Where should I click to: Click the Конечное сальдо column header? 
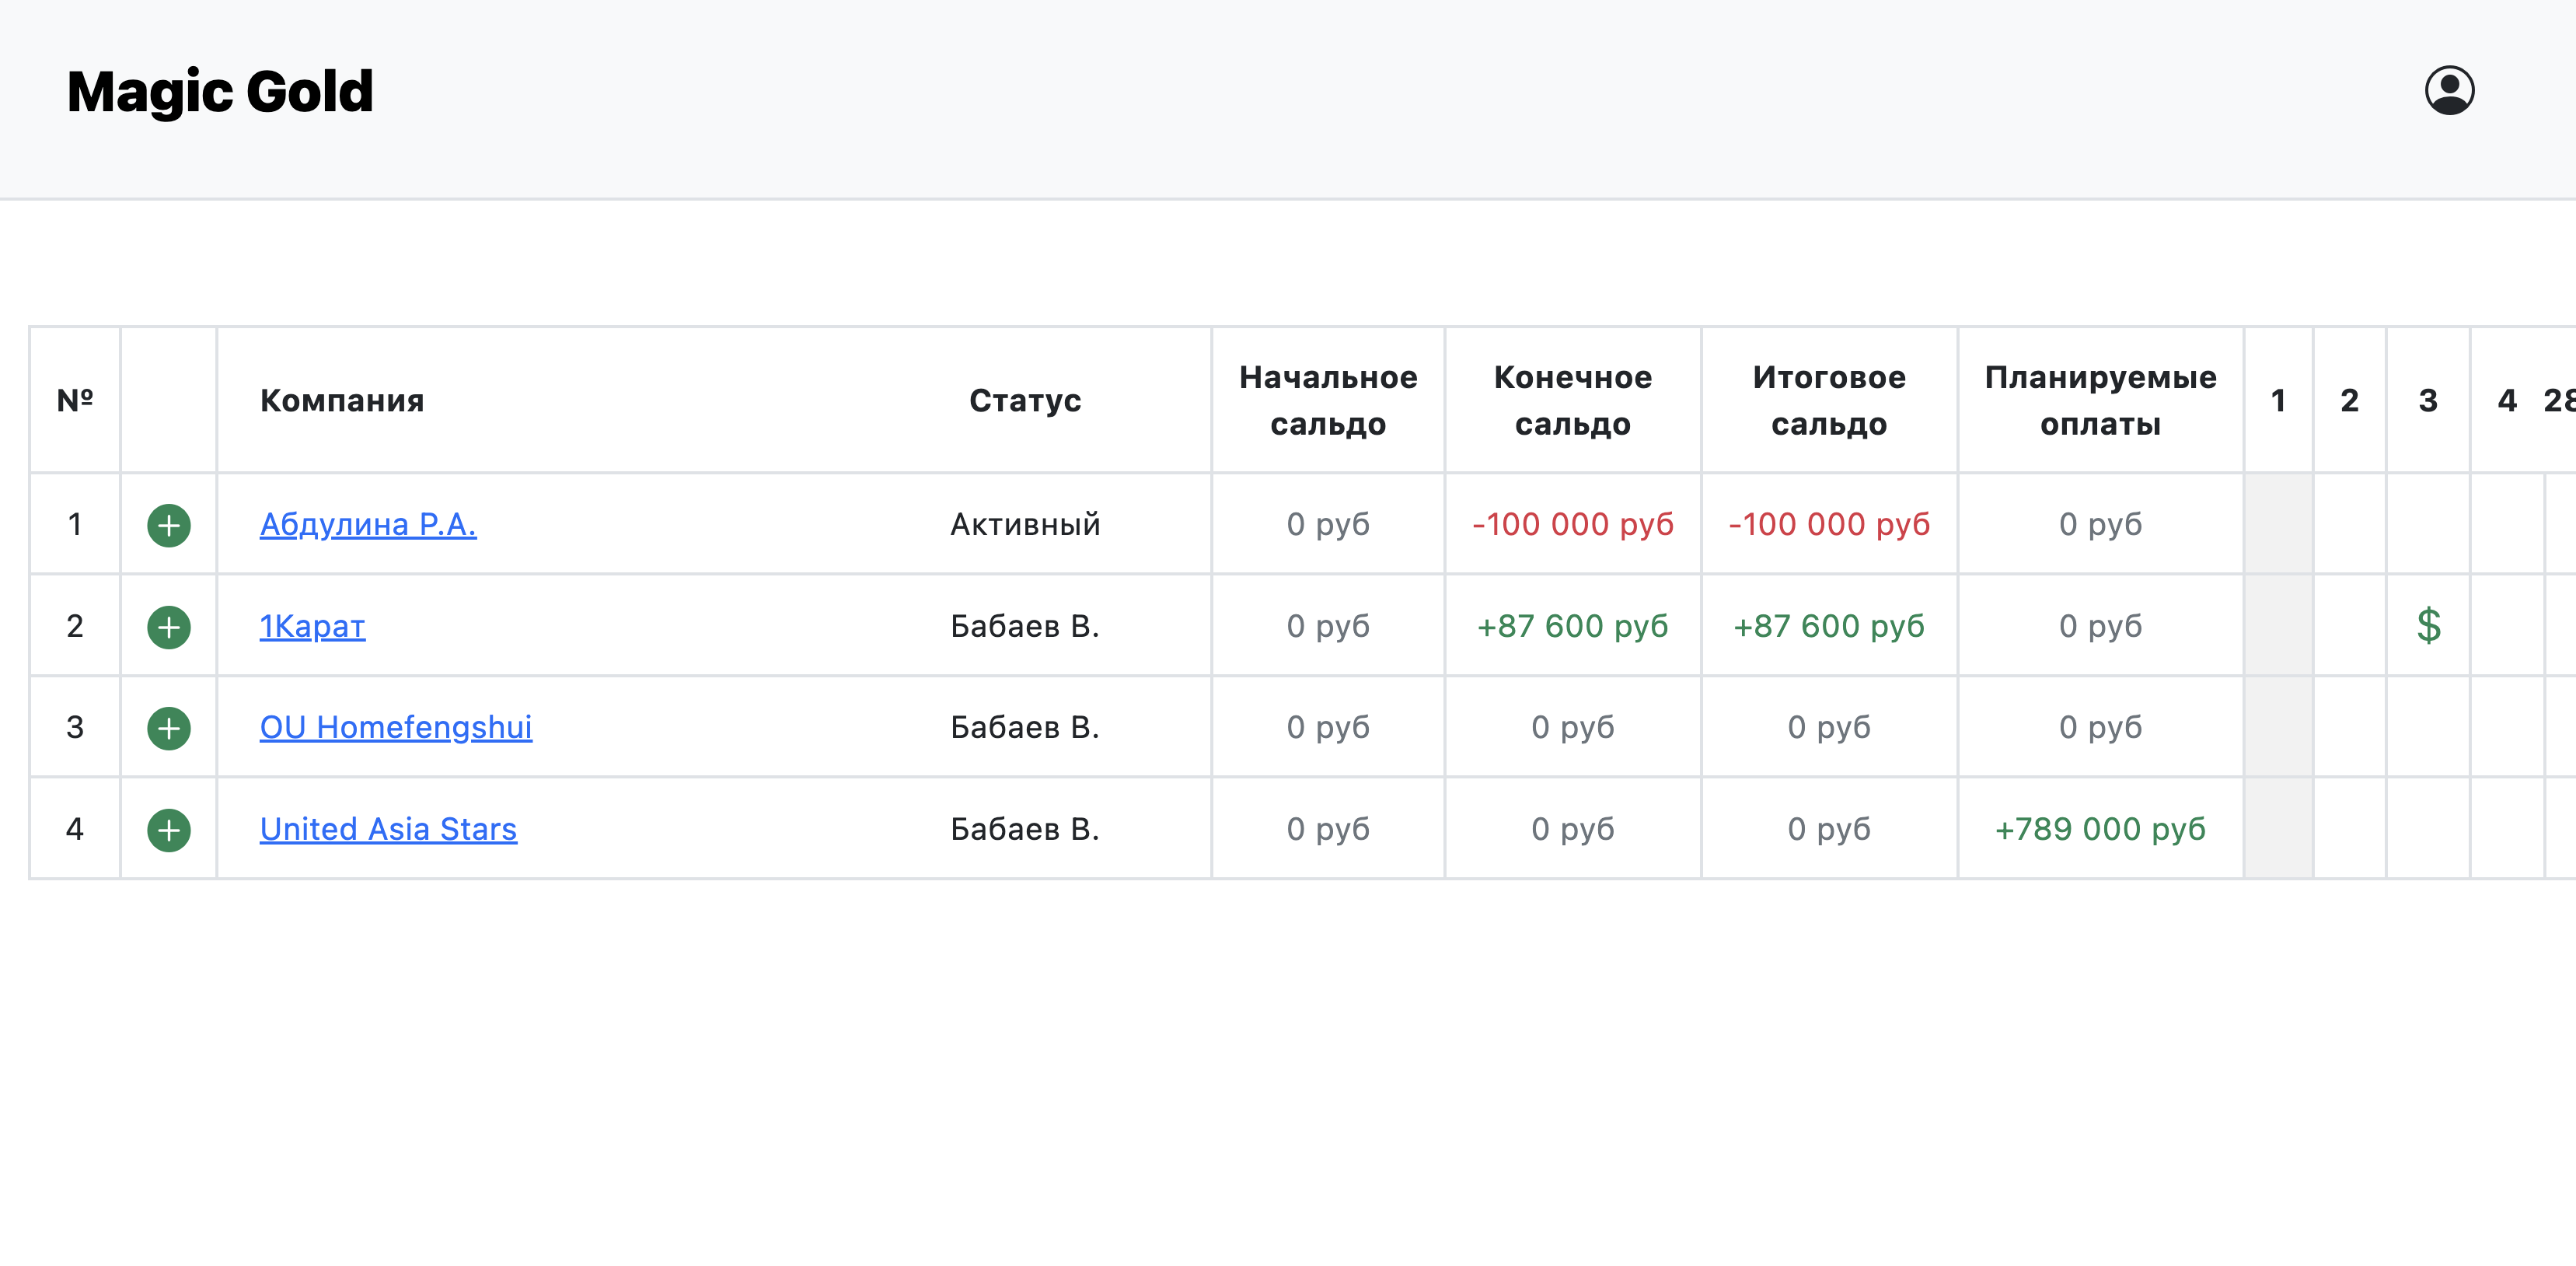(1572, 400)
